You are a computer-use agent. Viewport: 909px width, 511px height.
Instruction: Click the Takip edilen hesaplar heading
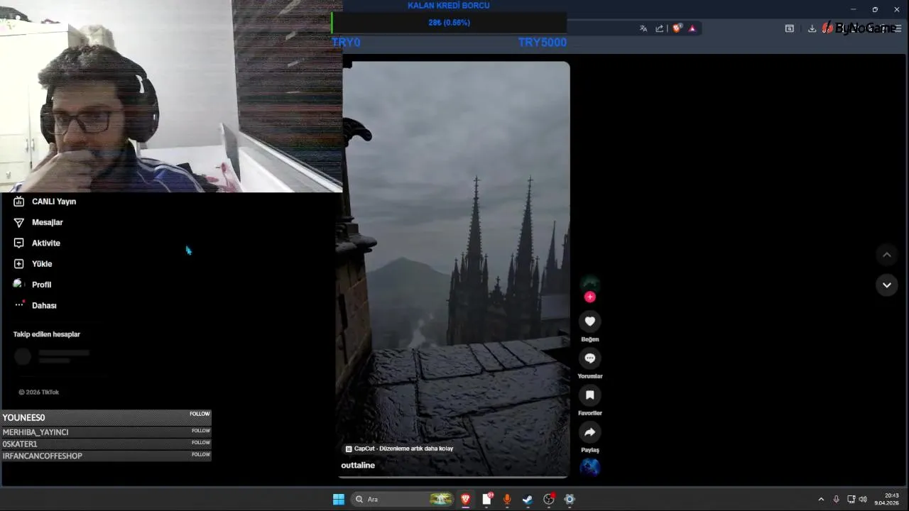click(x=47, y=334)
